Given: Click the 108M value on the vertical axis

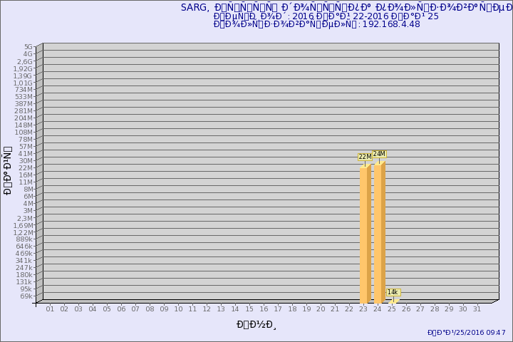Looking at the screenshot, I should pos(24,132).
